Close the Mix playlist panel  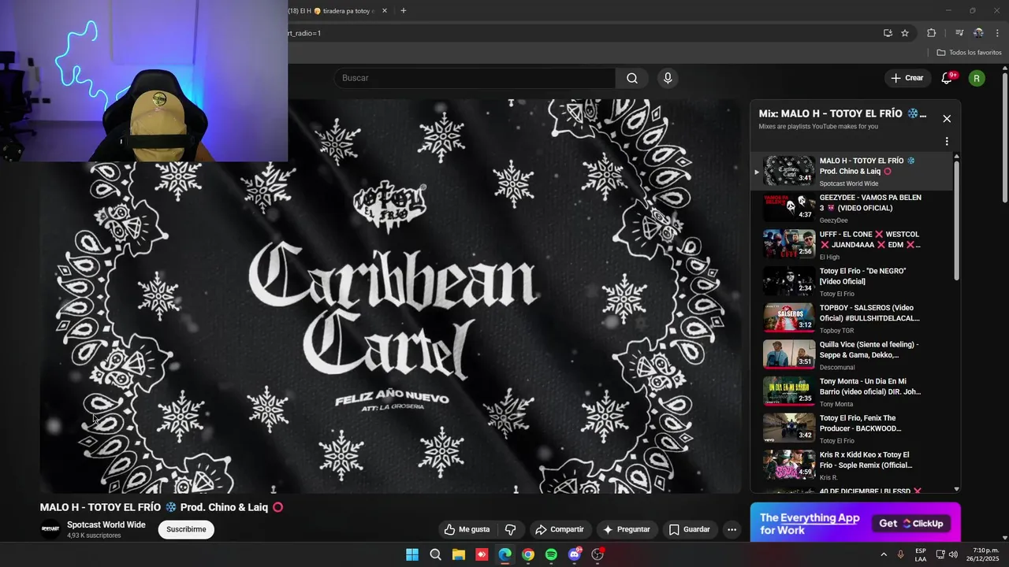(947, 119)
